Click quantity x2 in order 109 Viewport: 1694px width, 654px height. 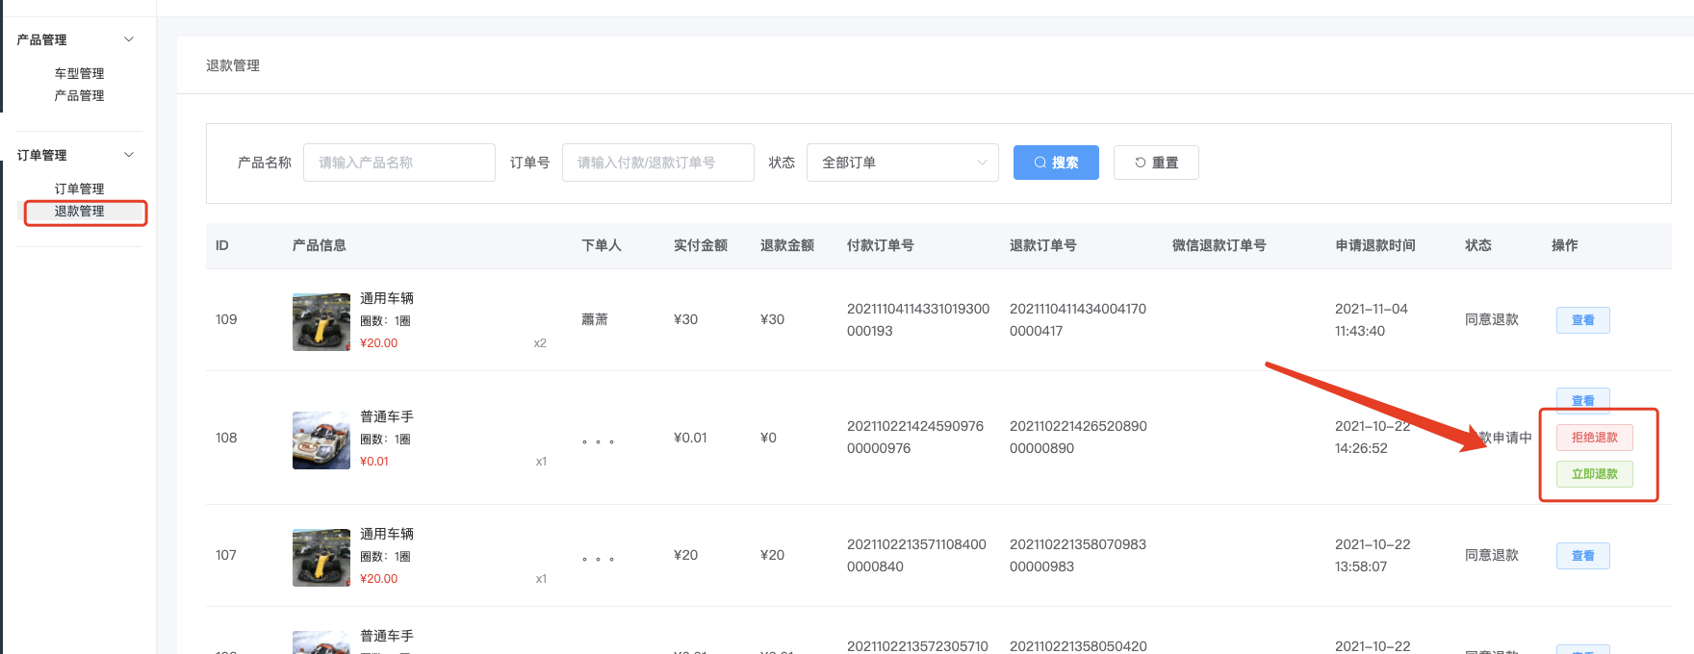click(x=540, y=343)
